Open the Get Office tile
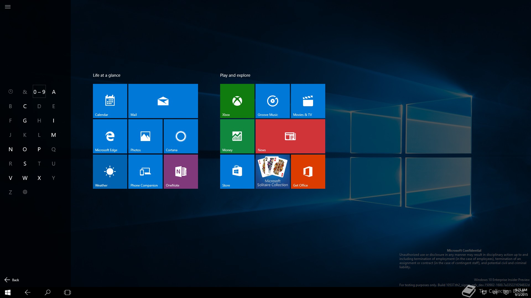The width and height of the screenshot is (531, 298). click(x=308, y=172)
